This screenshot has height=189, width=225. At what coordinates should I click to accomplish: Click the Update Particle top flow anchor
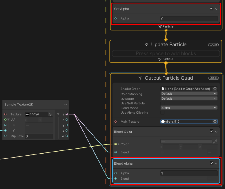click(x=166, y=40)
